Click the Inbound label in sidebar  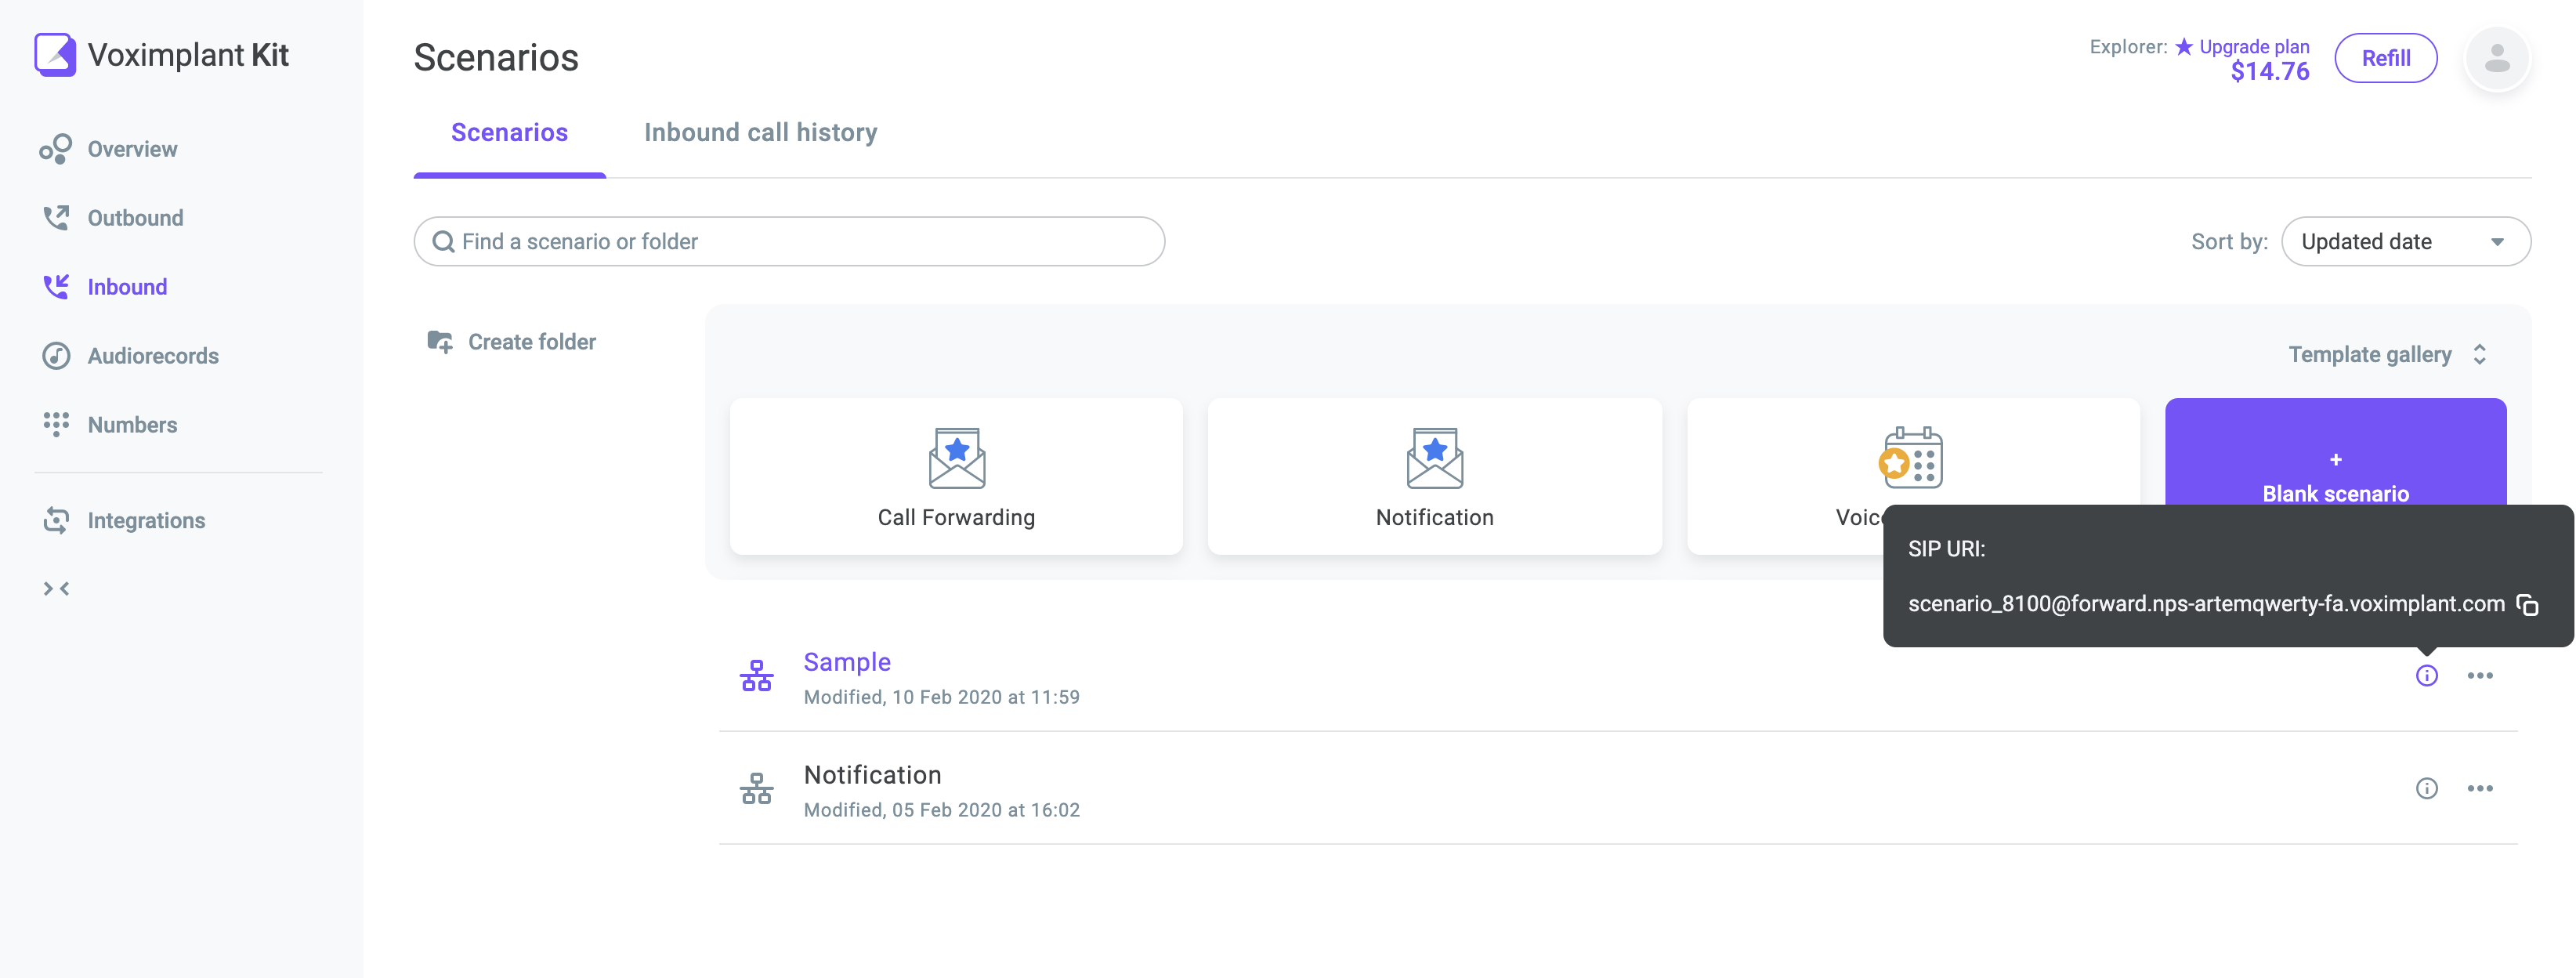click(x=128, y=287)
